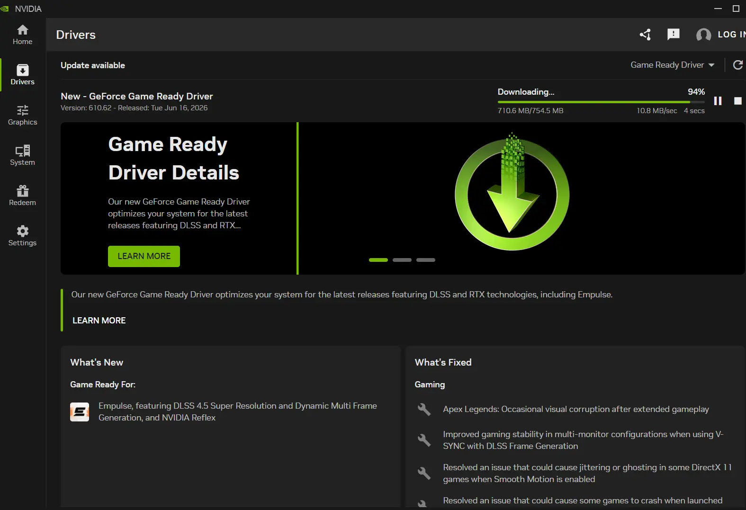Click the "What's Fixed" heading

coord(443,362)
